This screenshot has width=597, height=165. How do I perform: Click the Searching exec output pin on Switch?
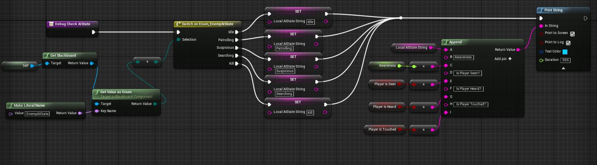(x=237, y=56)
